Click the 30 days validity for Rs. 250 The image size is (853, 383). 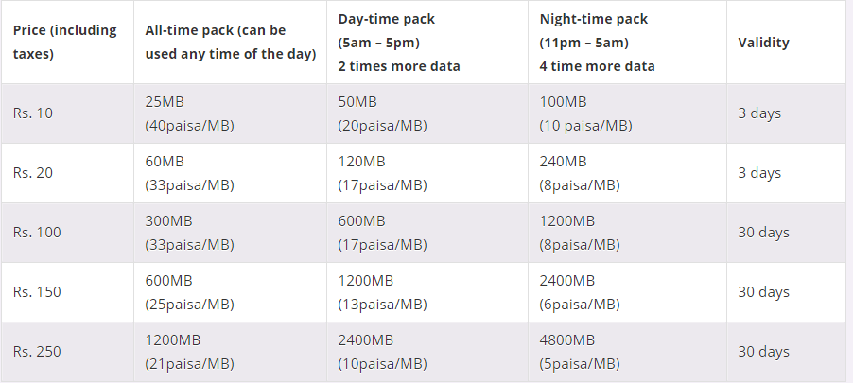pyautogui.click(x=786, y=352)
